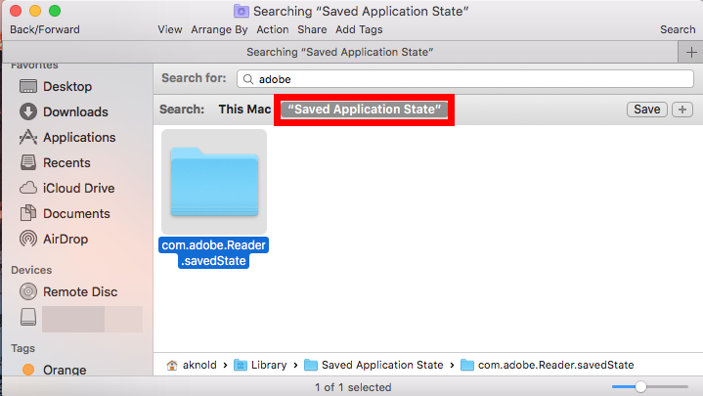Open Desktop label in sidebar

(x=67, y=87)
